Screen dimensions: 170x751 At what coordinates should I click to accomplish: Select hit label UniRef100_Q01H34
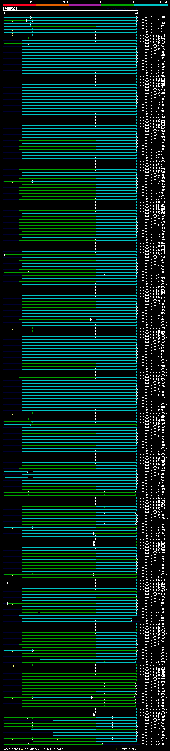click(x=152, y=167)
